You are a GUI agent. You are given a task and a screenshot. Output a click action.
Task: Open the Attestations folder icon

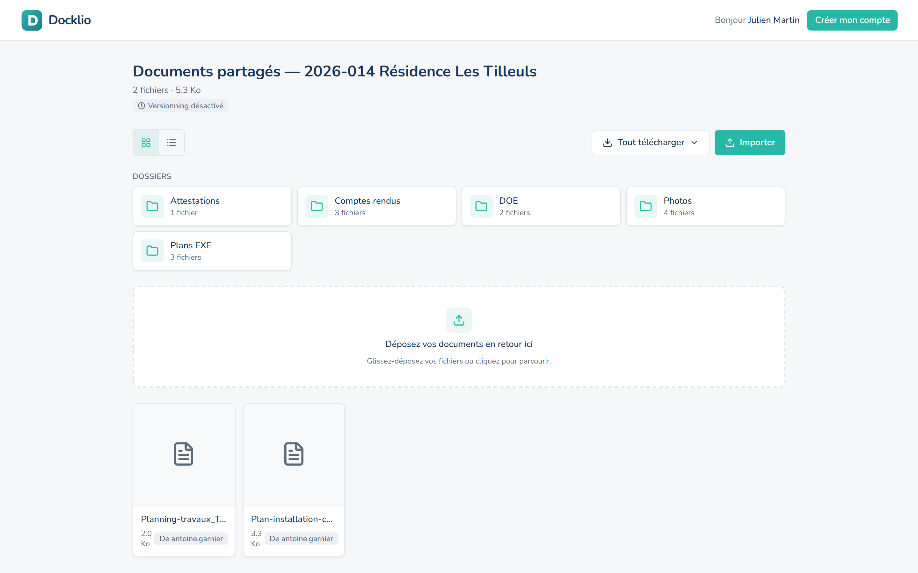click(152, 206)
